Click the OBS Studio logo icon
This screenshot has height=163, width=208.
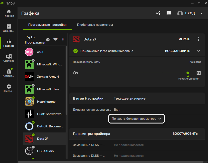[x=29, y=151]
